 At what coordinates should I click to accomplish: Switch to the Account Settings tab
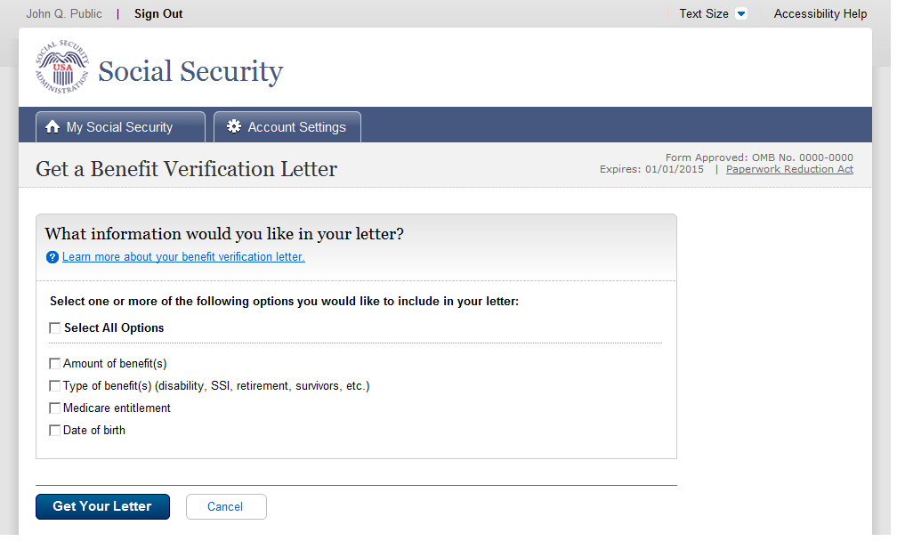click(287, 127)
